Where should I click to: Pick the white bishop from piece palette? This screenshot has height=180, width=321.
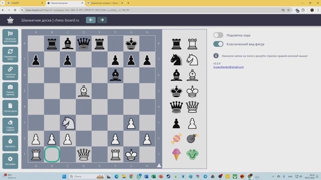click(x=192, y=75)
